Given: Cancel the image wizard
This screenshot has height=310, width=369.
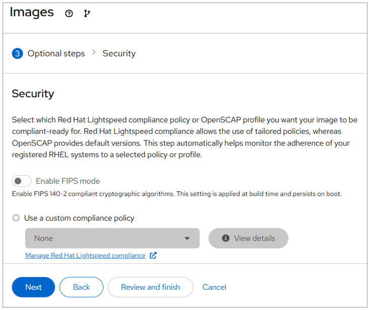Looking at the screenshot, I should coord(214,287).
